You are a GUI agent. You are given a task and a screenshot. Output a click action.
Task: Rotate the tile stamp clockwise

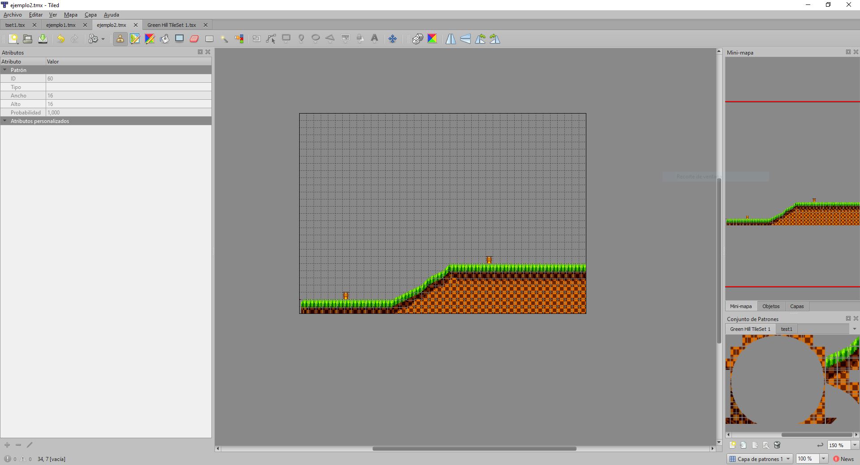click(494, 39)
